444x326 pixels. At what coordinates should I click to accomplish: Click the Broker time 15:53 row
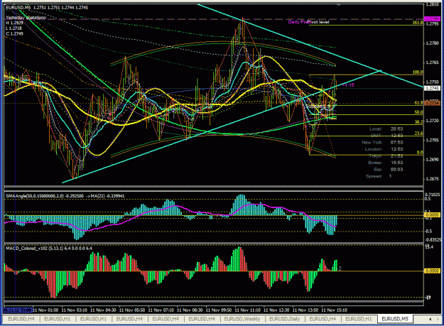tap(386, 163)
